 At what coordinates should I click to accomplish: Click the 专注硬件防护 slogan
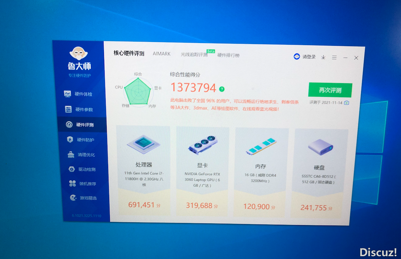point(79,75)
